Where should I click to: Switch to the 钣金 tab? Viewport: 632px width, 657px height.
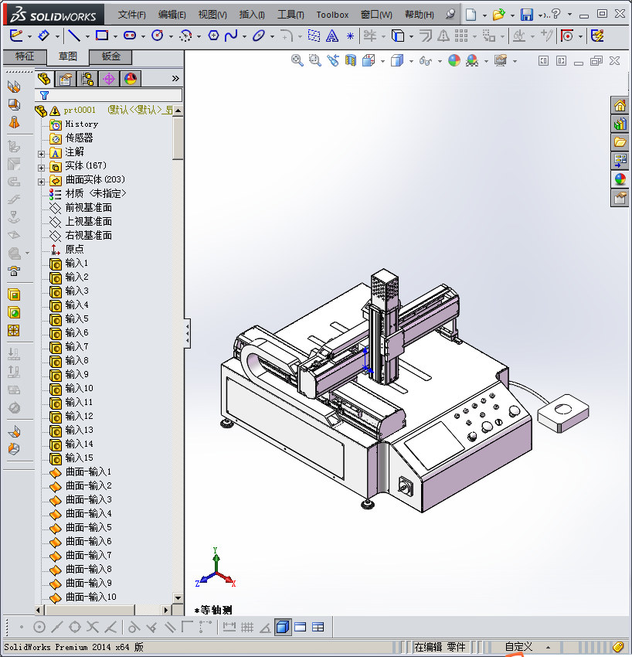click(x=111, y=56)
